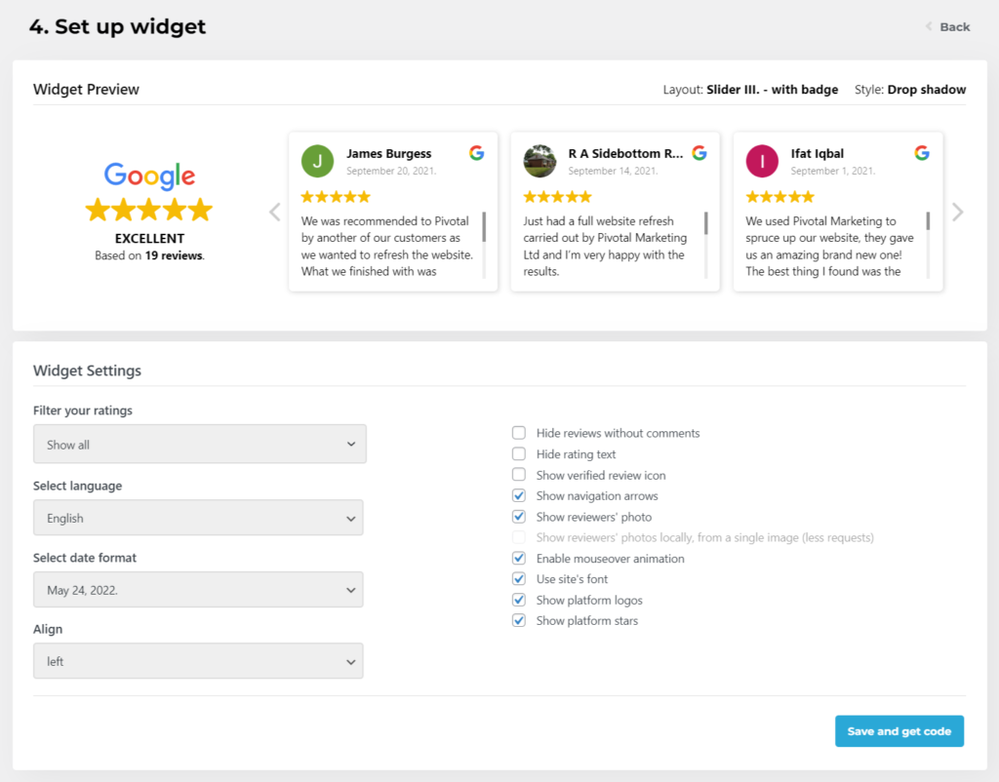Viewport: 999px width, 782px height.
Task: Click Google icon on R A Sidebottom review
Action: coord(699,153)
